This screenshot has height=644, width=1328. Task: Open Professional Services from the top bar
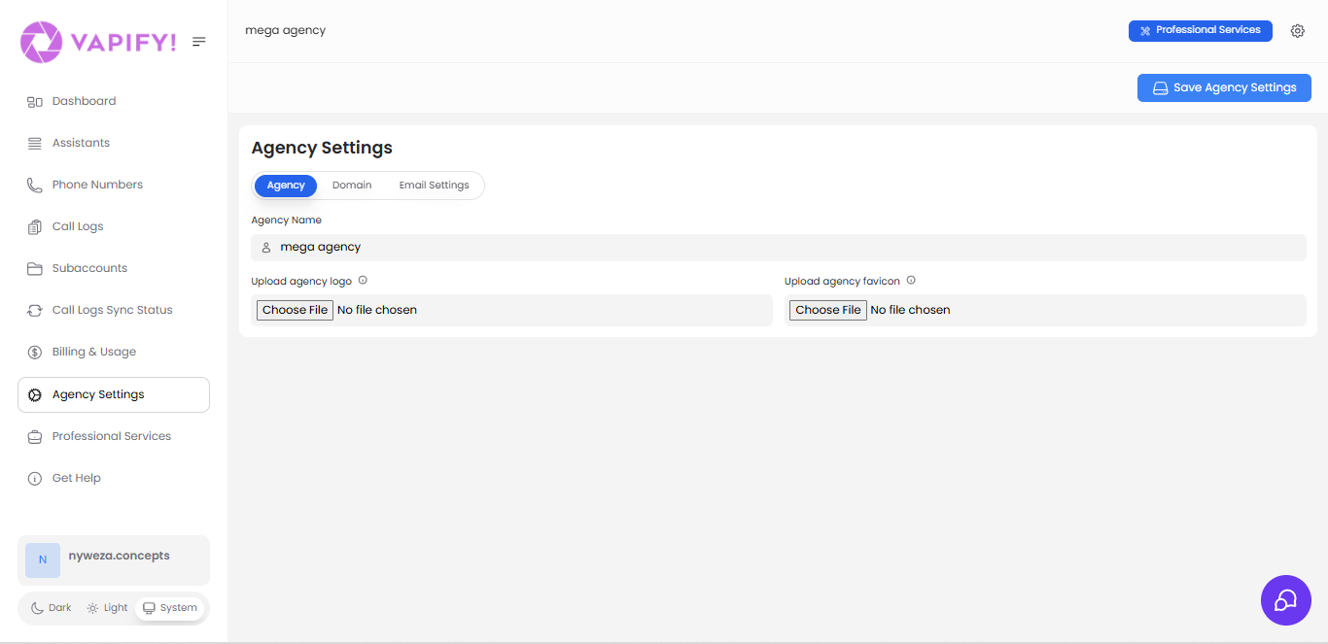(1200, 30)
